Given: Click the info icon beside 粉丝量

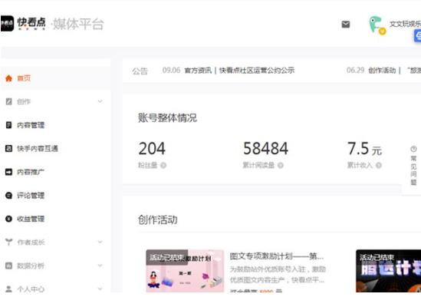Looking at the screenshot, I should coord(163,165).
